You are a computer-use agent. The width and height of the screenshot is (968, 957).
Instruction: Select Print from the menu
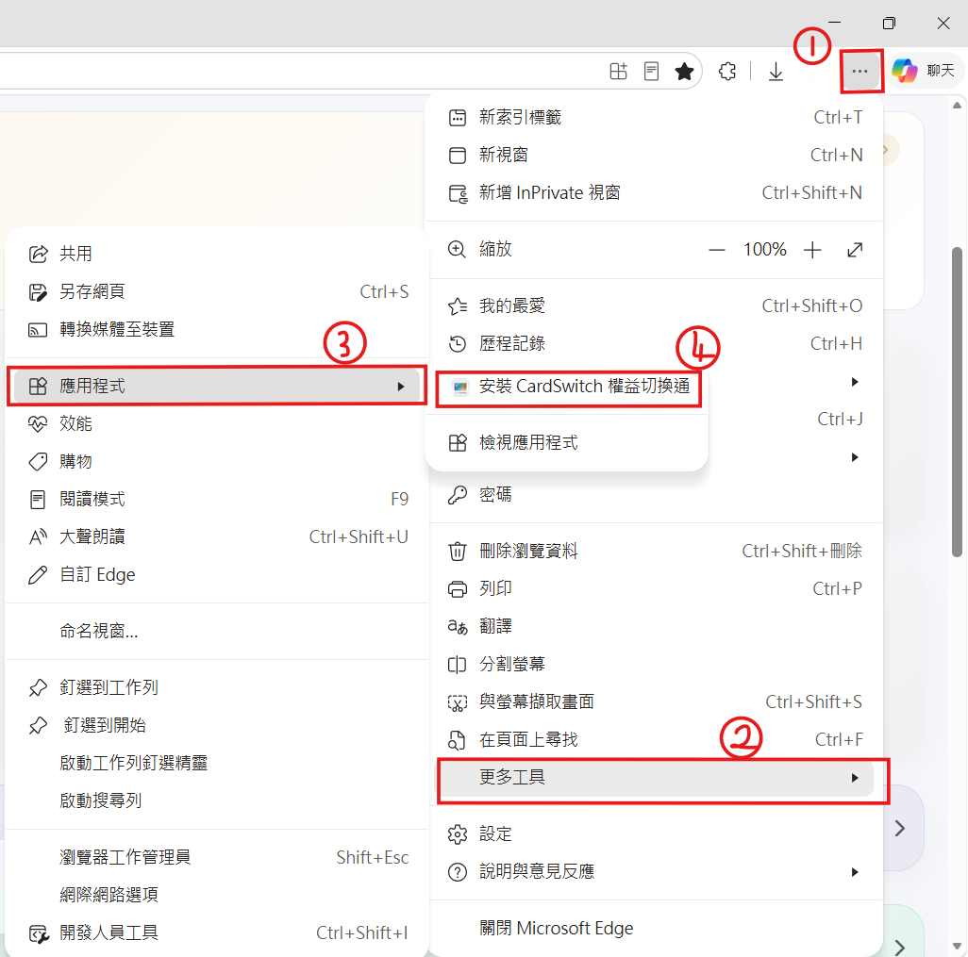point(655,588)
